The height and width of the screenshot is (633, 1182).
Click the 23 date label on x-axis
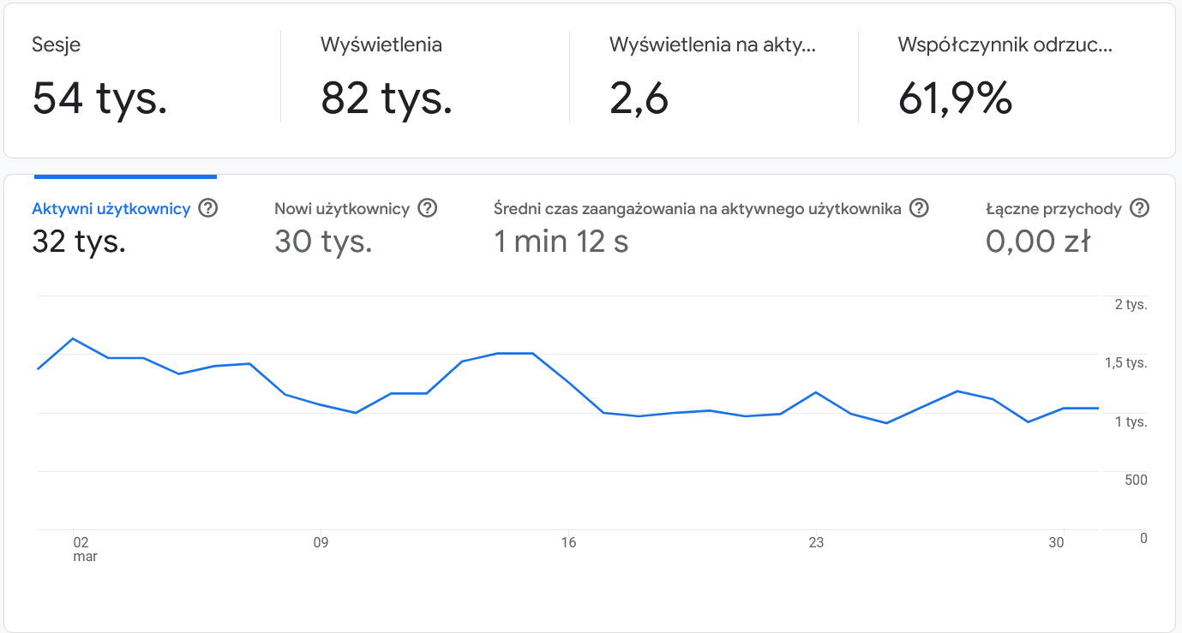[816, 542]
